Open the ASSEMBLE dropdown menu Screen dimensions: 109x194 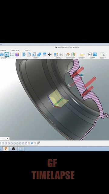tap(59, 58)
